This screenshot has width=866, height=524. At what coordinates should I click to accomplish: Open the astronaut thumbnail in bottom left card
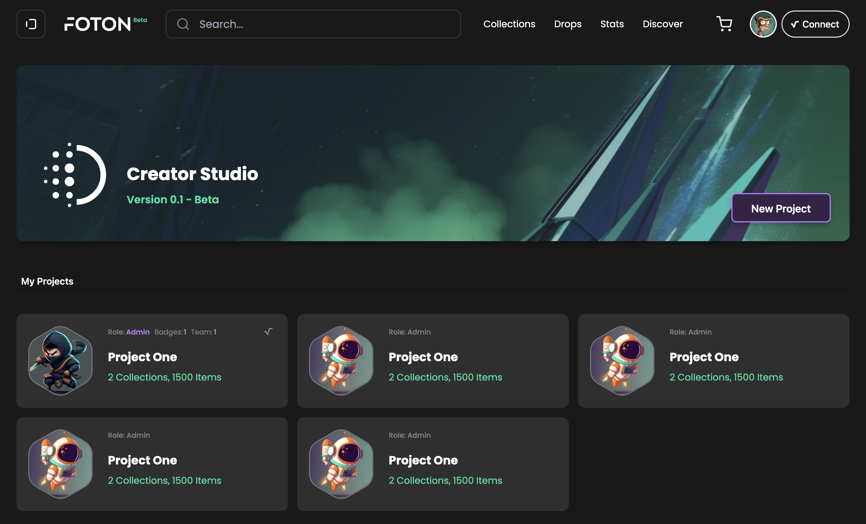(60, 464)
